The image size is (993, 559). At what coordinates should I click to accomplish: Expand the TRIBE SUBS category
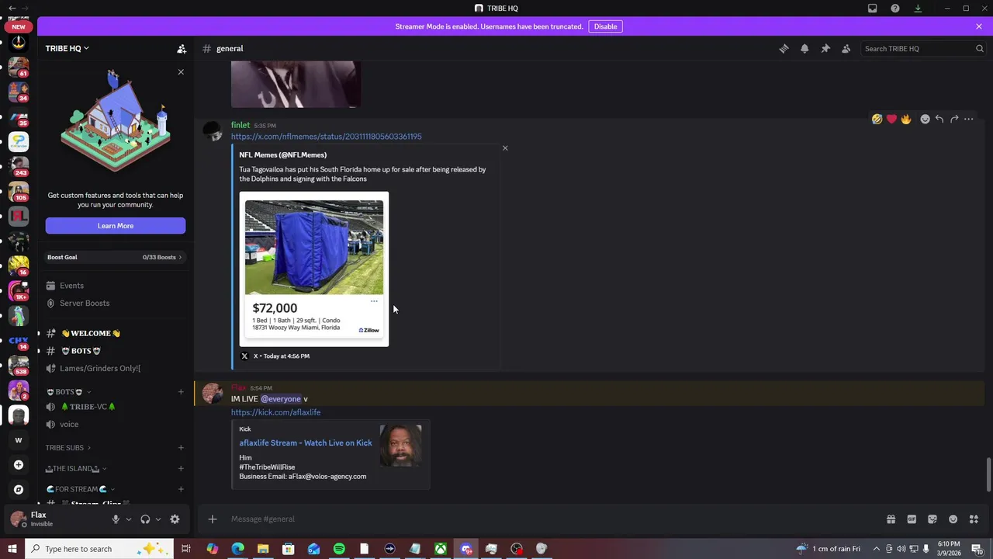(67, 448)
